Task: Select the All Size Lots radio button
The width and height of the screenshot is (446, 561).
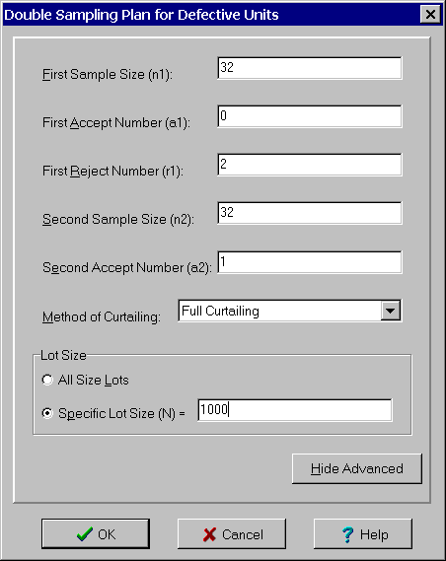Action: [x=47, y=380]
